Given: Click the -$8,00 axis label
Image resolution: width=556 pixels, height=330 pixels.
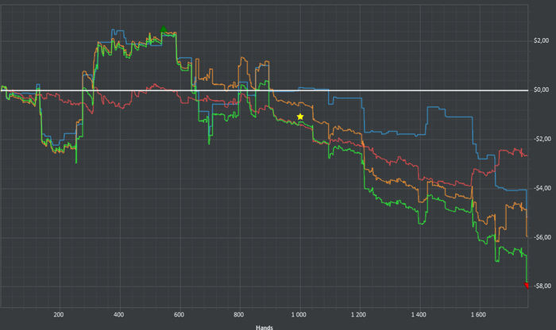Looking at the screenshot, I should click(542, 286).
